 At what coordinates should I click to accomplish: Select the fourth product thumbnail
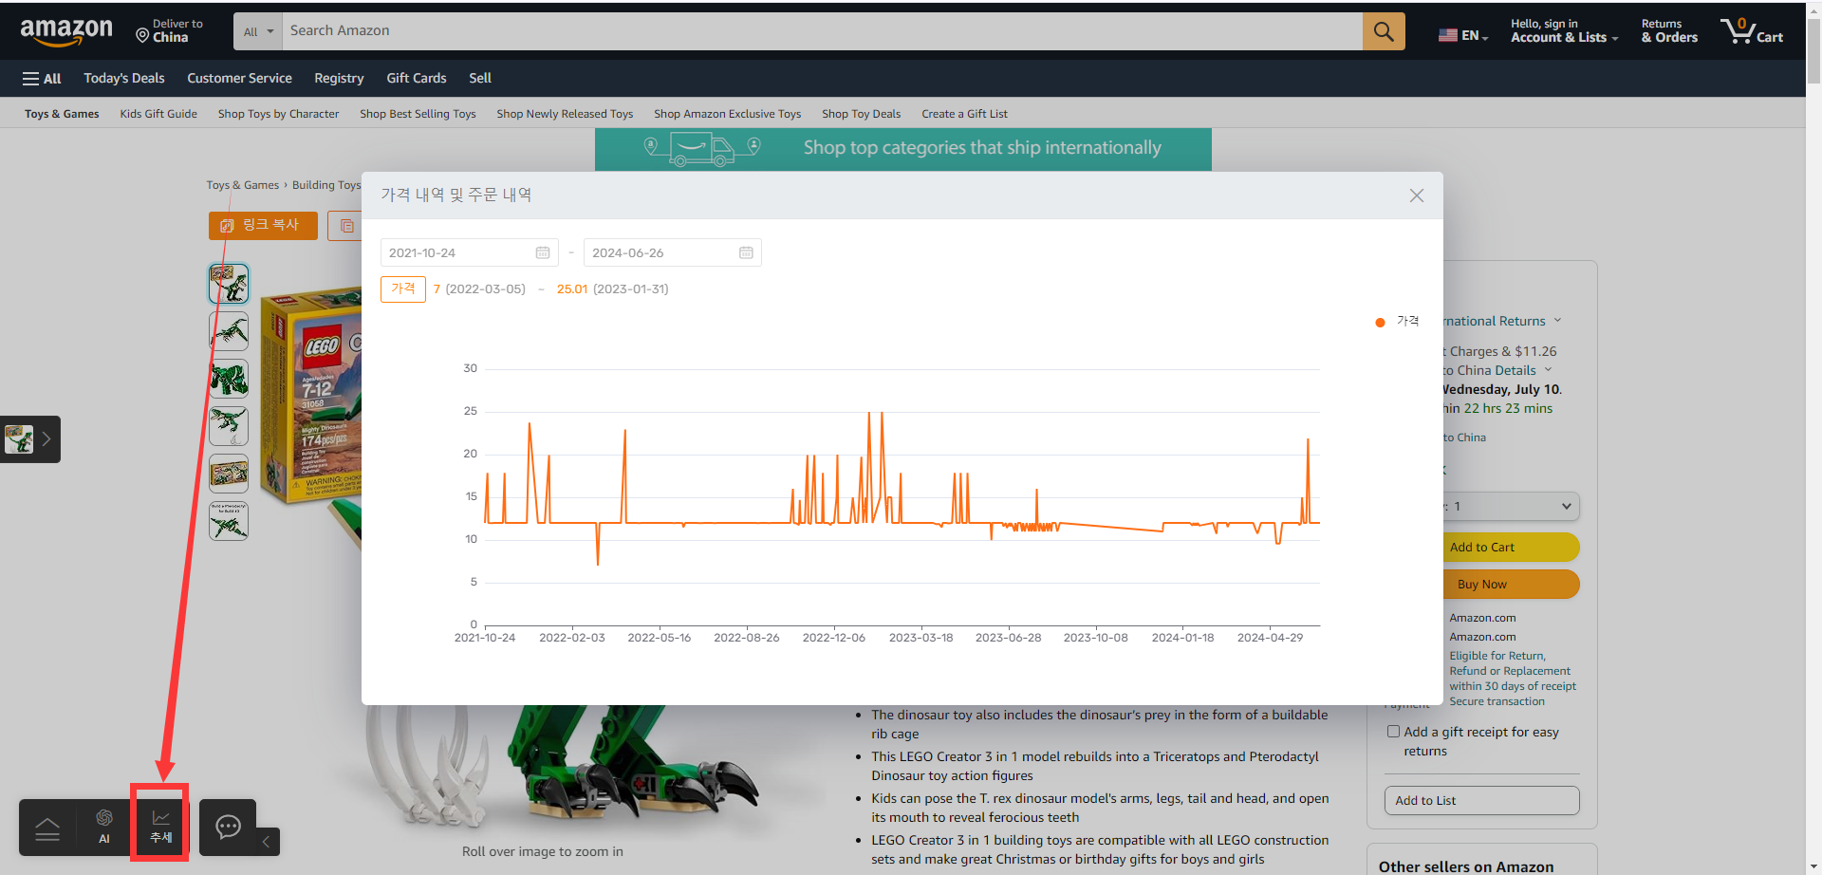coord(229,426)
